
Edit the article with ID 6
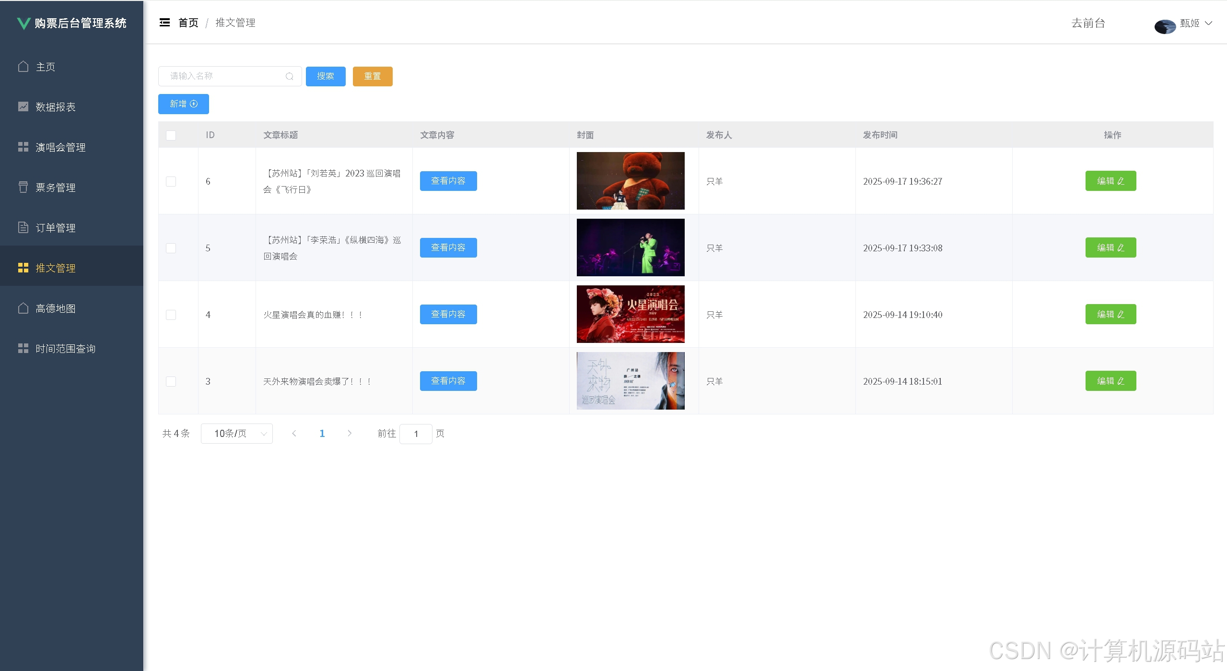tap(1110, 181)
